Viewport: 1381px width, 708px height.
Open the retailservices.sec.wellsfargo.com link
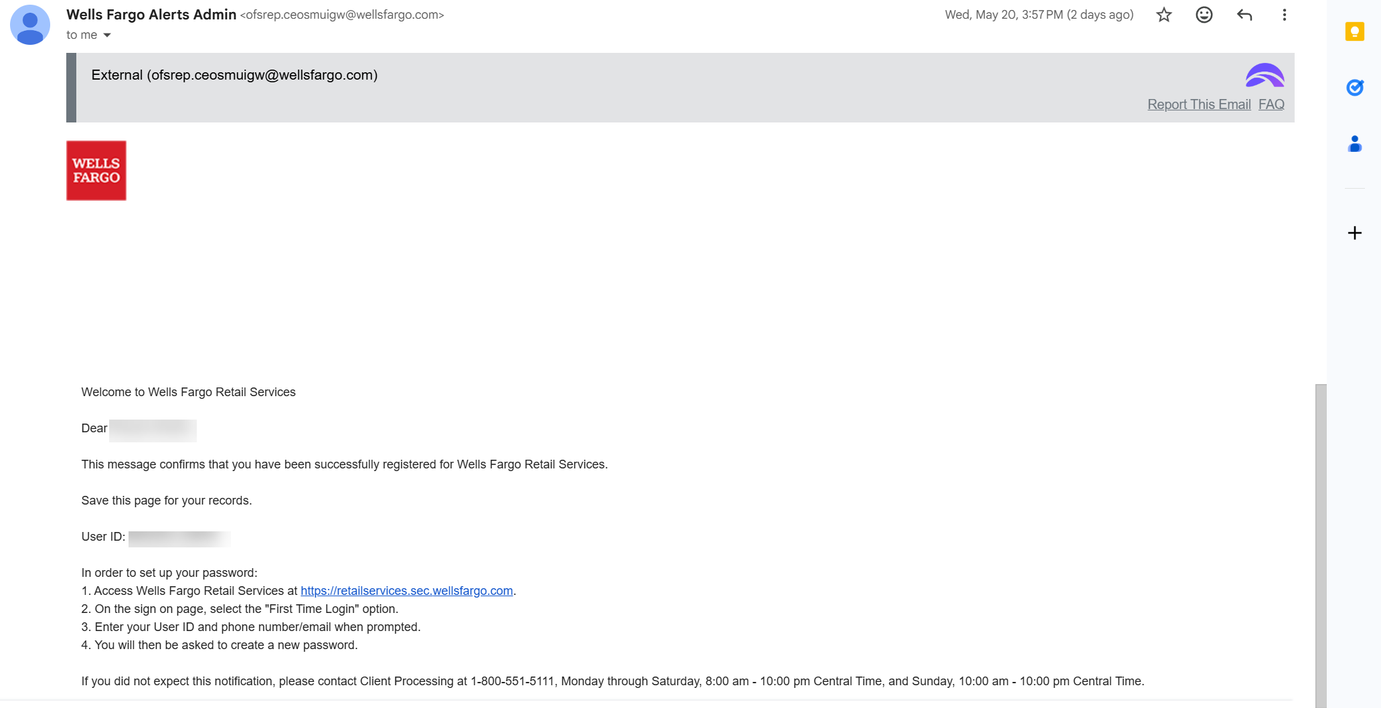point(406,591)
